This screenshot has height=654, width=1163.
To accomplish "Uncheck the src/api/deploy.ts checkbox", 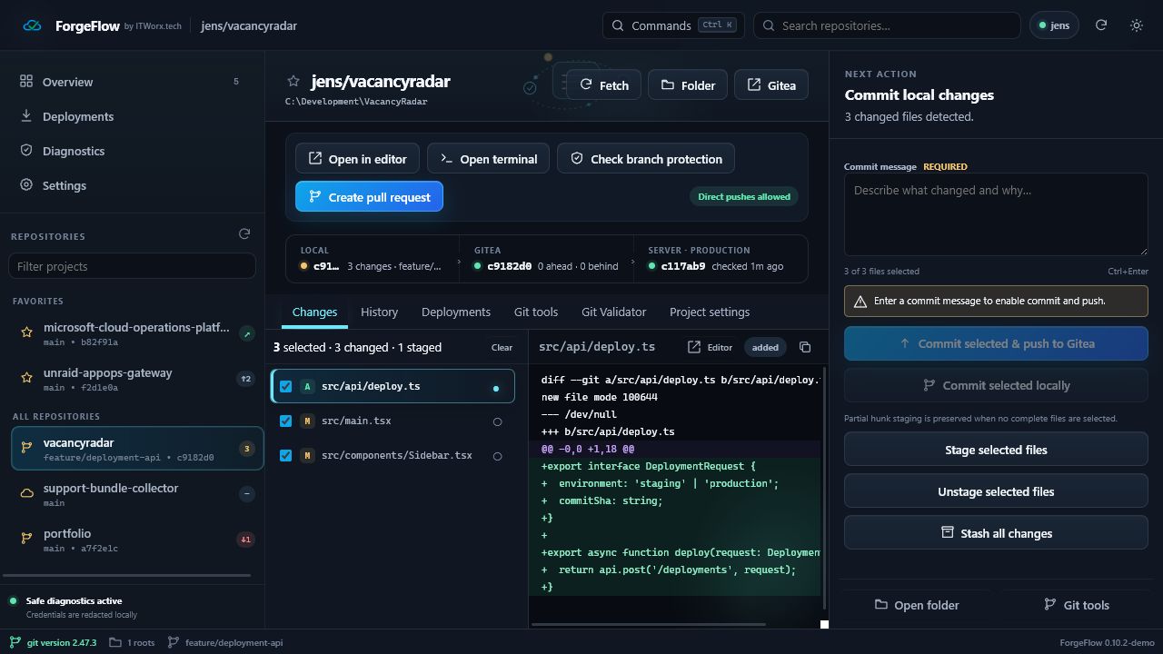I will tap(286, 386).
